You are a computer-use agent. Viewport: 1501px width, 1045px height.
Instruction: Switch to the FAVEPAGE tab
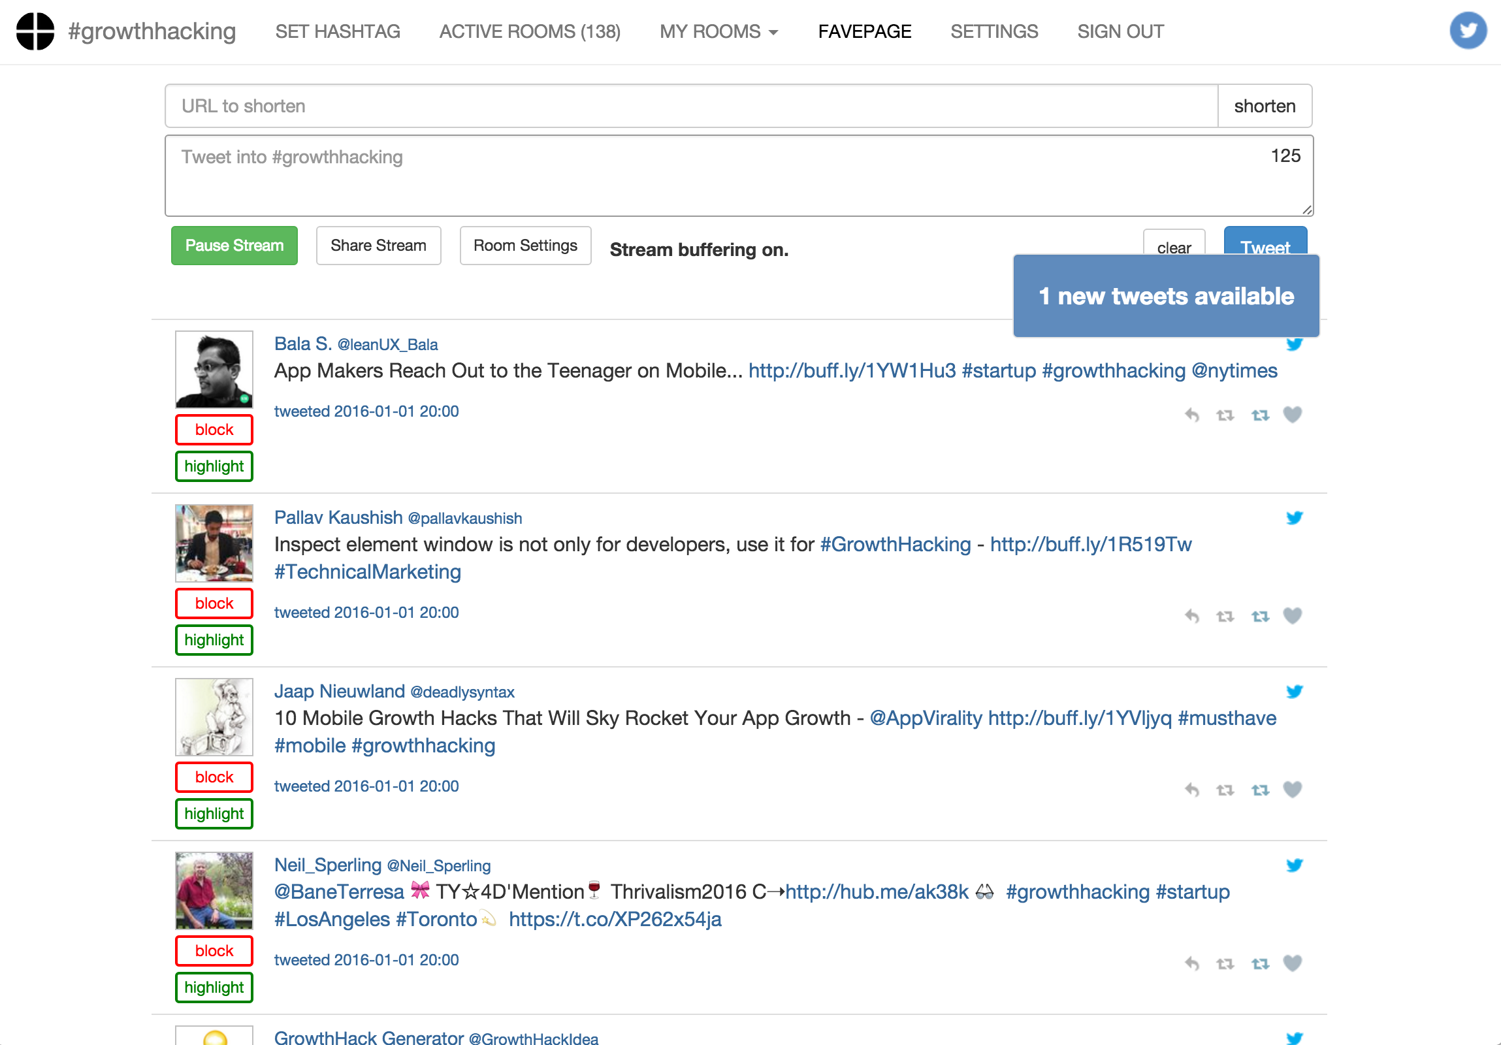point(864,31)
